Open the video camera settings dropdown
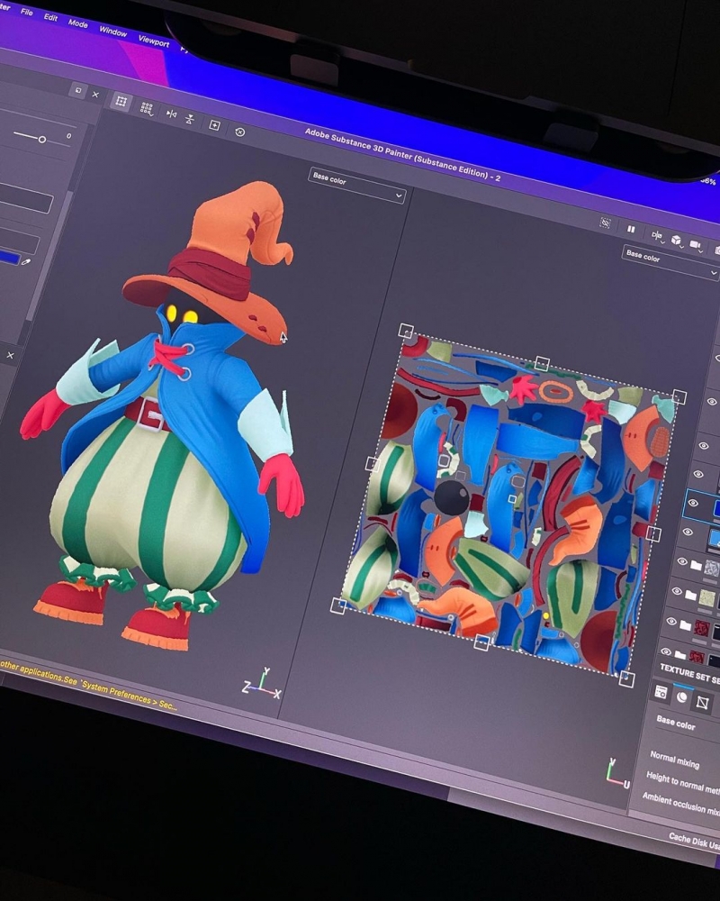 pyautogui.click(x=696, y=245)
